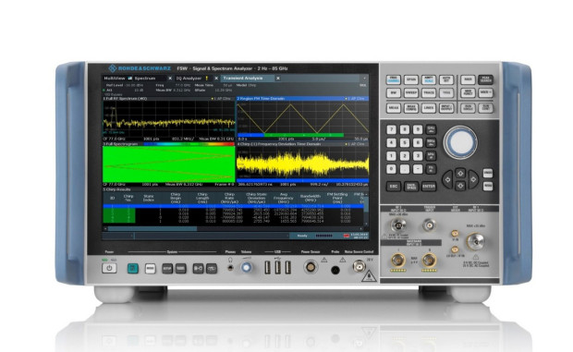Select the Region FM Time Domain window title
Viewport: 573px width, 352px height.
261,99
